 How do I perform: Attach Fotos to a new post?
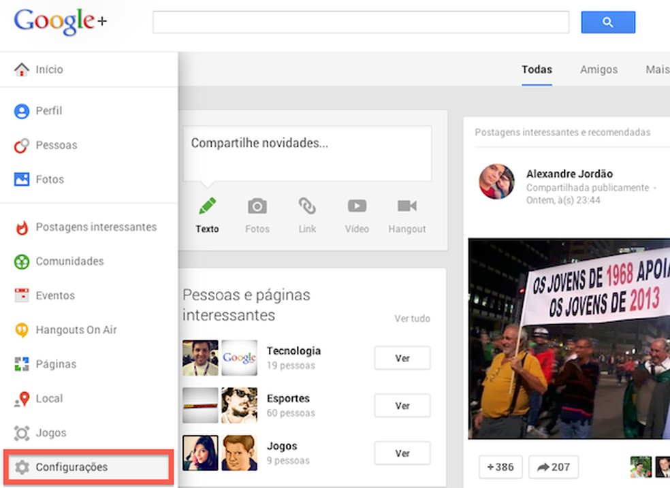[257, 214]
